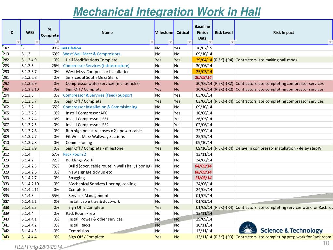Select row ID 182 cell
The height and width of the screenshot is (250, 333).
(11, 48)
